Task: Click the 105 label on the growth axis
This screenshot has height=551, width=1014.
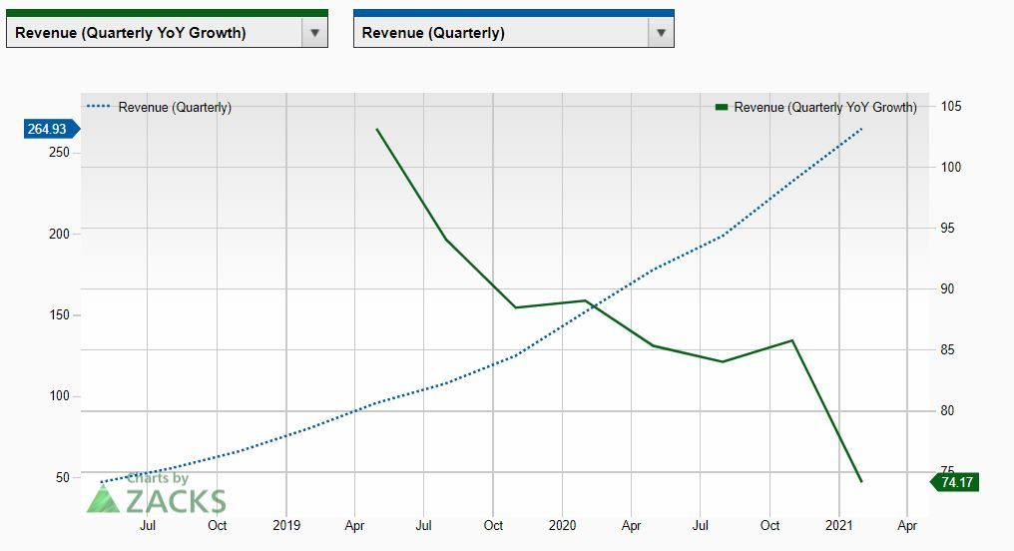Action: [950, 106]
